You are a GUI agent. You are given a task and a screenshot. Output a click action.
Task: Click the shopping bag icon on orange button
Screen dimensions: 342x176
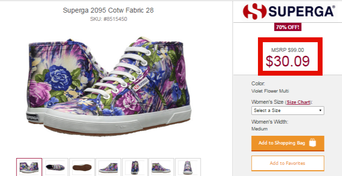click(x=312, y=143)
